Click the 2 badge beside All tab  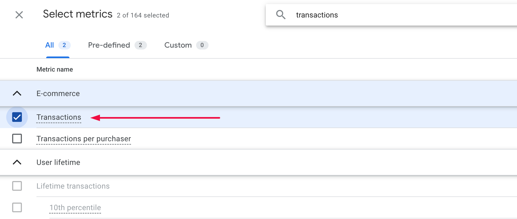pos(64,45)
